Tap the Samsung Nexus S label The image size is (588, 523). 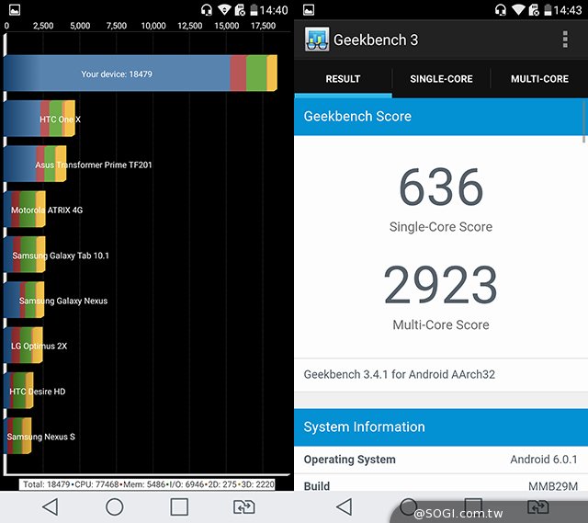(x=40, y=437)
